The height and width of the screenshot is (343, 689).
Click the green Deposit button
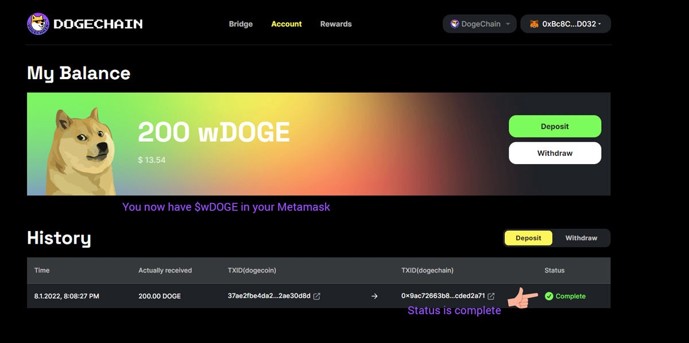[x=555, y=126]
